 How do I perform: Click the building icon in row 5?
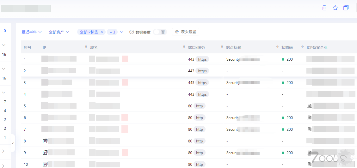pyautogui.click(x=310, y=106)
